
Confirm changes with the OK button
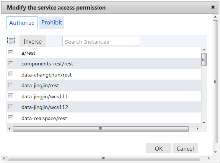(159, 148)
